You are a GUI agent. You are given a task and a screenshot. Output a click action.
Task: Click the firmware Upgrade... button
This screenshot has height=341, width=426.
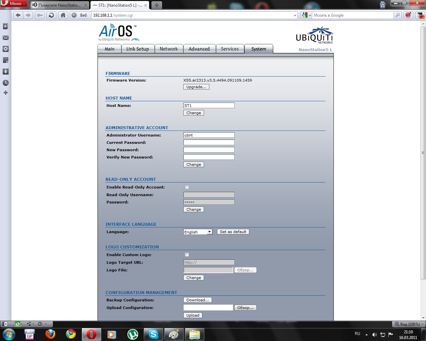click(196, 87)
